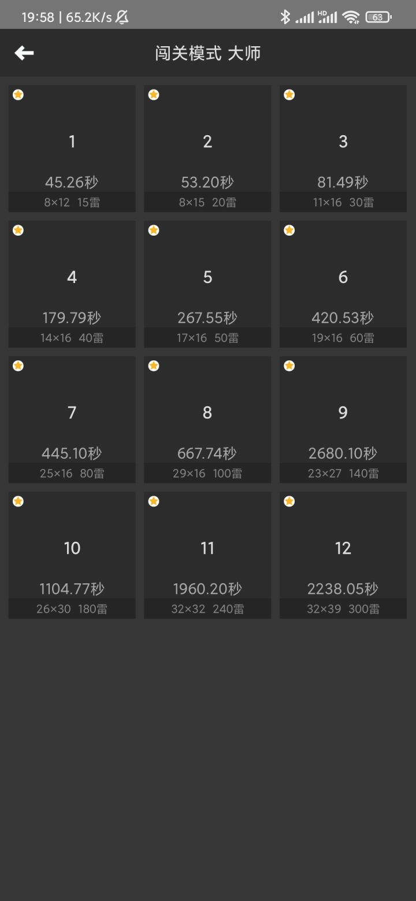This screenshot has width=416, height=901.
Task: Click the star badge on level 9
Action: point(289,366)
